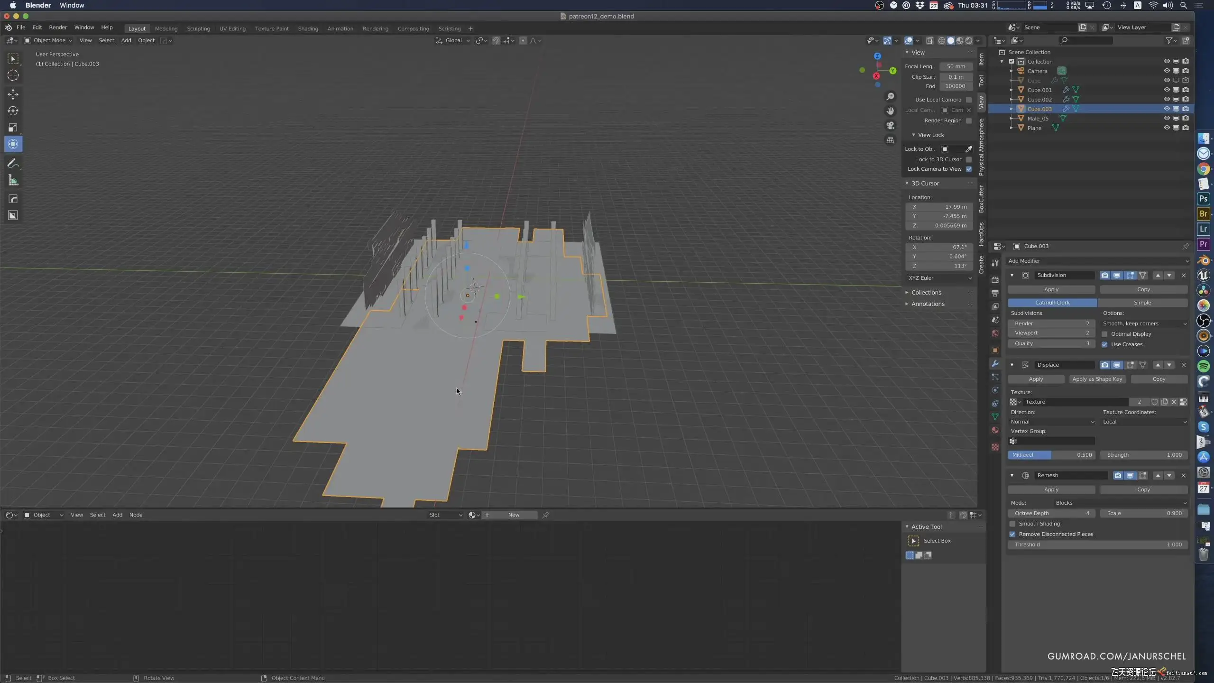The height and width of the screenshot is (683, 1214).
Task: Select the Measure ruler tool
Action: (x=13, y=181)
